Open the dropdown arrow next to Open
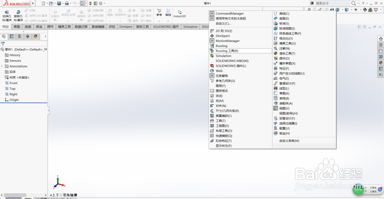The height and width of the screenshot is (199, 384). 55,3
